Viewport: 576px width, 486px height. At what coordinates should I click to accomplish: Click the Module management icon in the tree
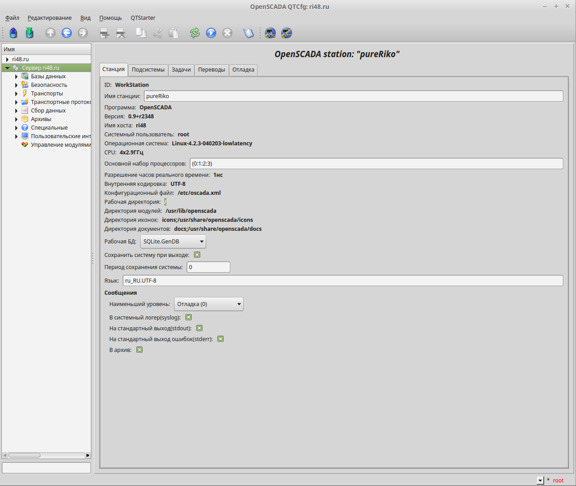tap(25, 145)
